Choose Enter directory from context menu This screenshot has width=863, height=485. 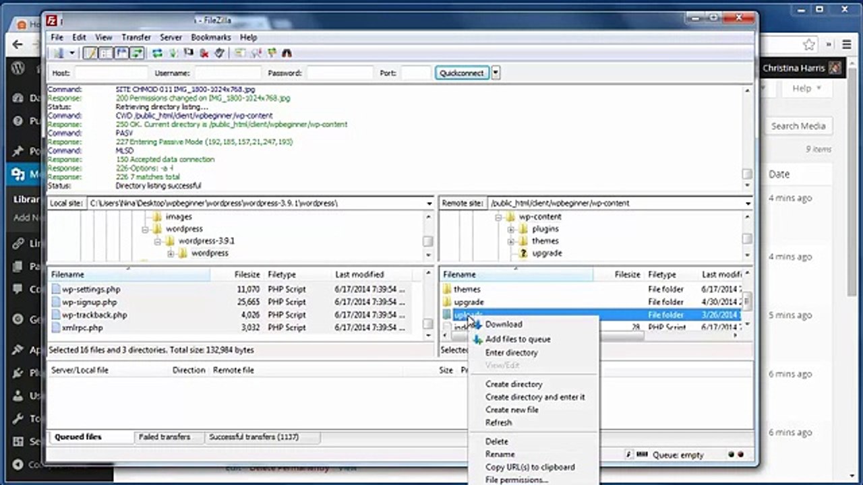pos(512,352)
